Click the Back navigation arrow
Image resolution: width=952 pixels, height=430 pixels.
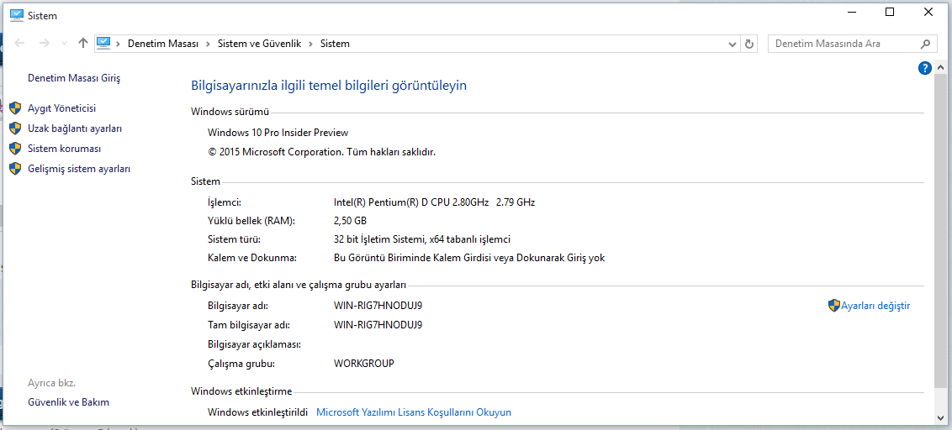pyautogui.click(x=19, y=44)
